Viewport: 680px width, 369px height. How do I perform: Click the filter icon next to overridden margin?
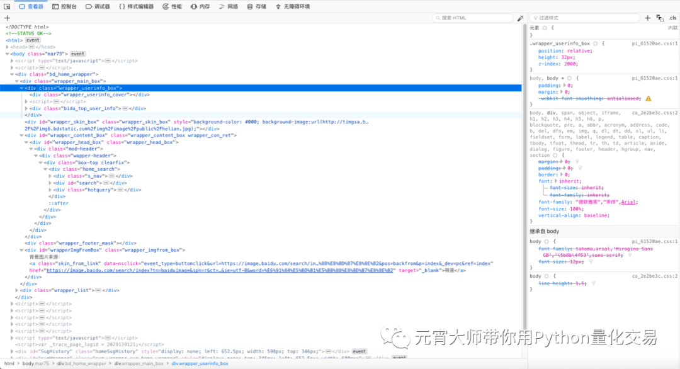tap(577, 162)
